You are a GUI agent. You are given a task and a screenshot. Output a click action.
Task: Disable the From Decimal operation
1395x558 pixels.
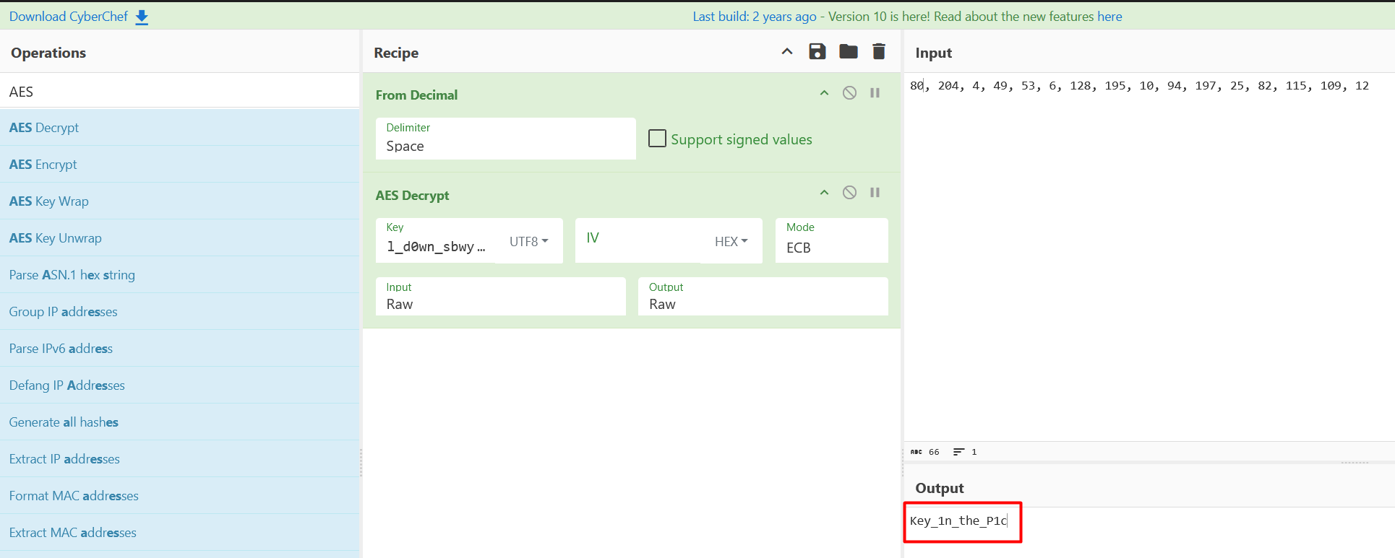point(849,93)
